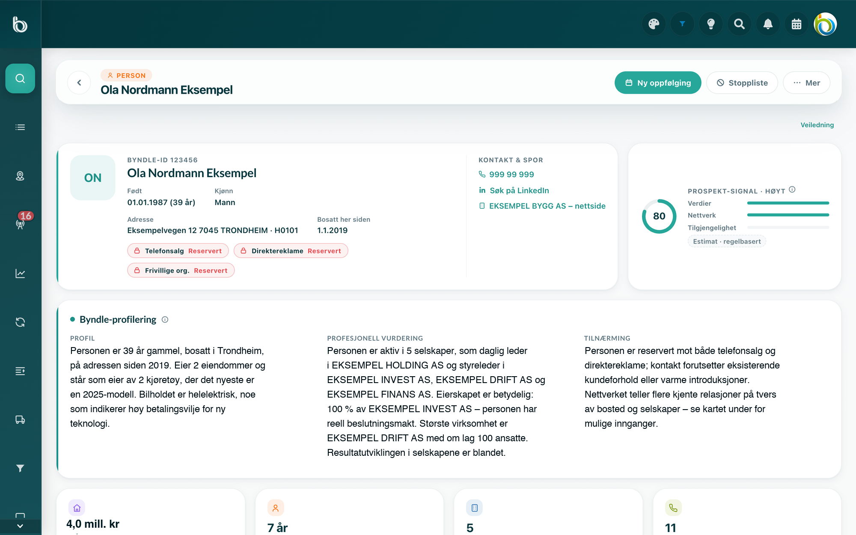This screenshot has height=535, width=856.
Task: Click the Søk på LinkedIn link
Action: 514,190
